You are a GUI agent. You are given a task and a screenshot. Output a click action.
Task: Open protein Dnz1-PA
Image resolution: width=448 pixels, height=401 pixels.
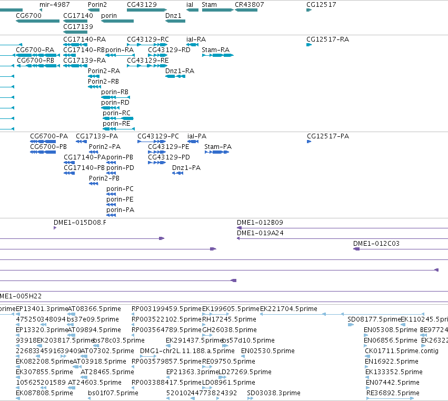coord(186,168)
